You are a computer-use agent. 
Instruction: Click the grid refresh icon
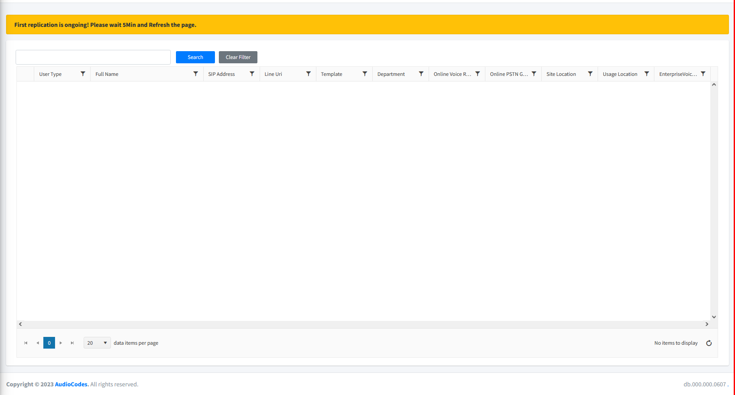coord(709,343)
